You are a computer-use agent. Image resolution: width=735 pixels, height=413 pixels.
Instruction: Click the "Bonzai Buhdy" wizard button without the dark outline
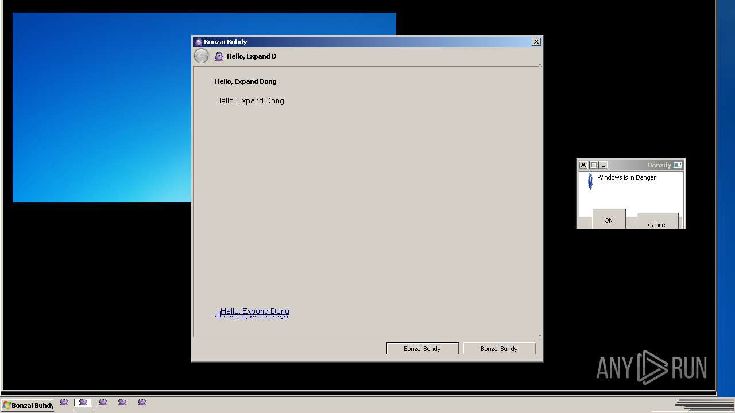(499, 349)
